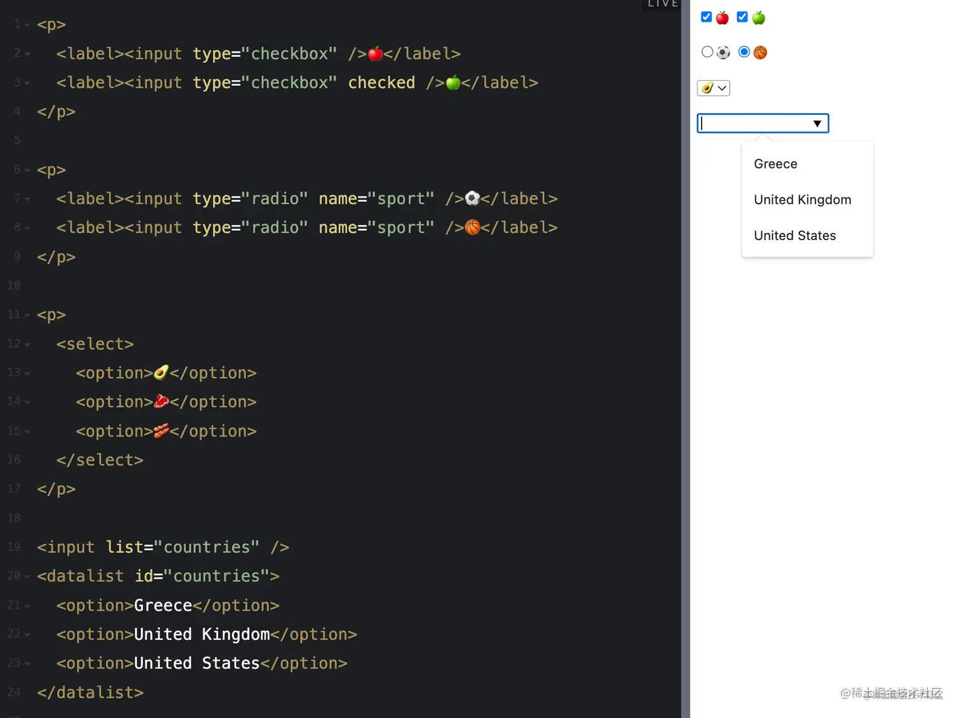This screenshot has height=718, width=961.
Task: Click "Greece" text in code line 21
Action: [163, 606]
